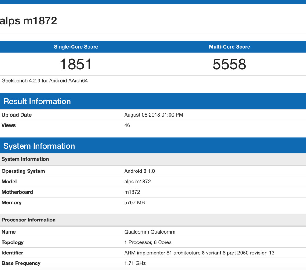Click the Memory value 5707 MB
This screenshot has height=270, width=306.
click(x=135, y=202)
